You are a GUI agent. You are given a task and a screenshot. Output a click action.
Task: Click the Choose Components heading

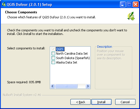click(21, 12)
